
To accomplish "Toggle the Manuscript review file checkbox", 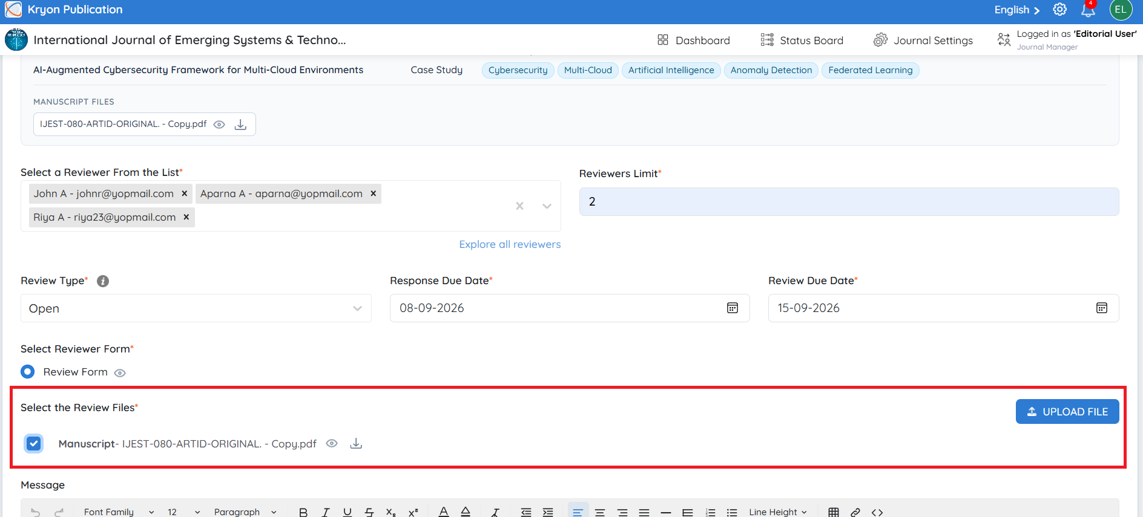I will coord(34,444).
